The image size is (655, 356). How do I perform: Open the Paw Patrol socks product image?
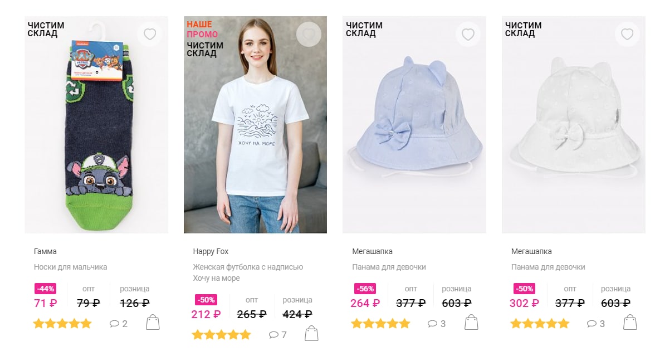[96, 125]
